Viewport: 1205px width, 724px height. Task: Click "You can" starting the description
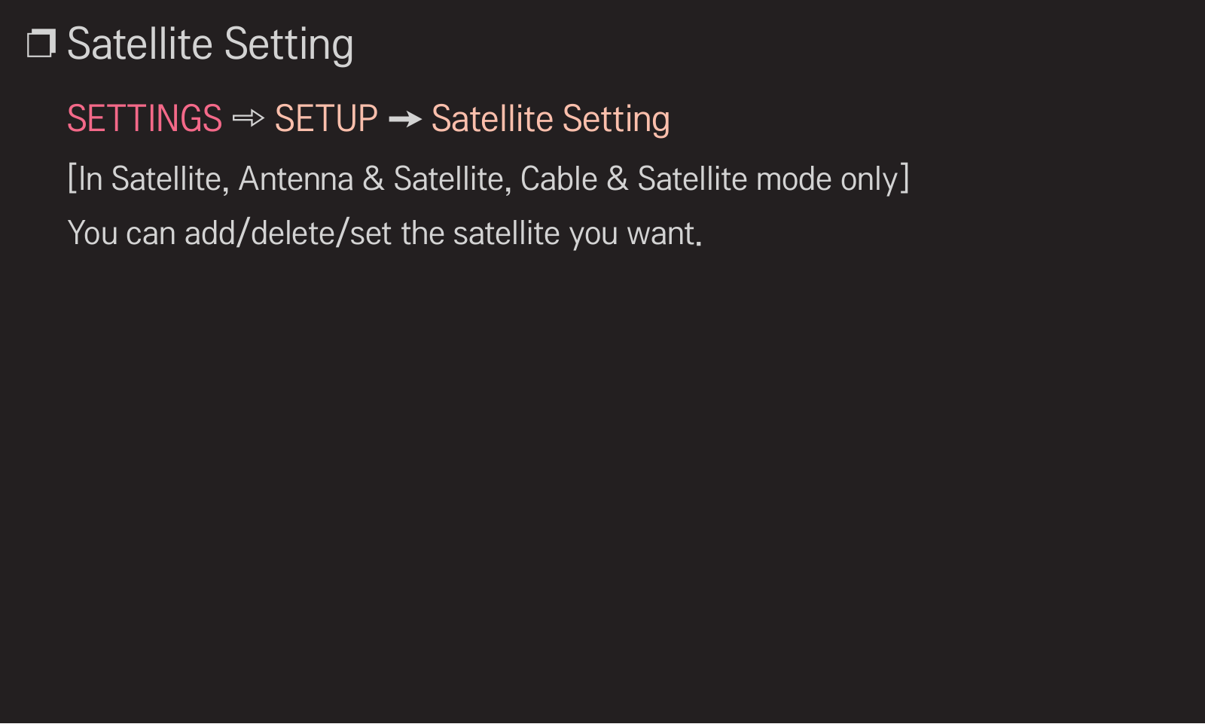121,234
